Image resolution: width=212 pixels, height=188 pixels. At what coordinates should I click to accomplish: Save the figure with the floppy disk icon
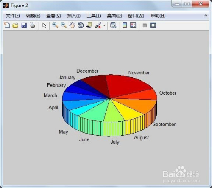(24, 25)
